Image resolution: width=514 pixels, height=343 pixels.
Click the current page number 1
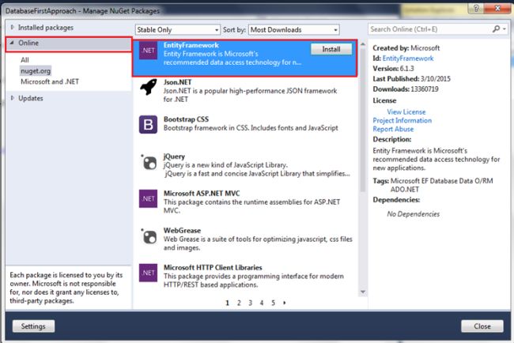[227, 303]
